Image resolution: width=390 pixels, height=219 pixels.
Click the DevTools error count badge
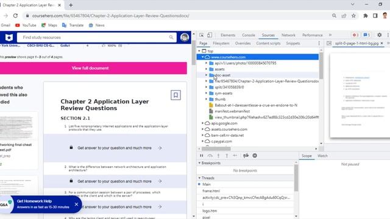[x=356, y=35]
